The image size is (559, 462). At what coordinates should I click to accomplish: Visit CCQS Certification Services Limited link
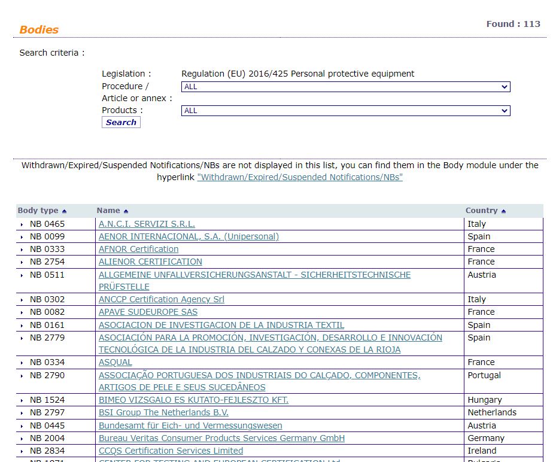[x=171, y=451]
